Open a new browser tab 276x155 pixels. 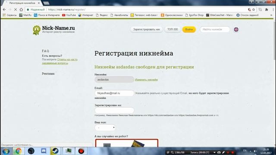[x=46, y=3]
